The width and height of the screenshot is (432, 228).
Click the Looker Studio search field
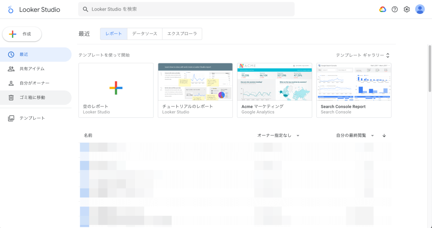(x=186, y=9)
